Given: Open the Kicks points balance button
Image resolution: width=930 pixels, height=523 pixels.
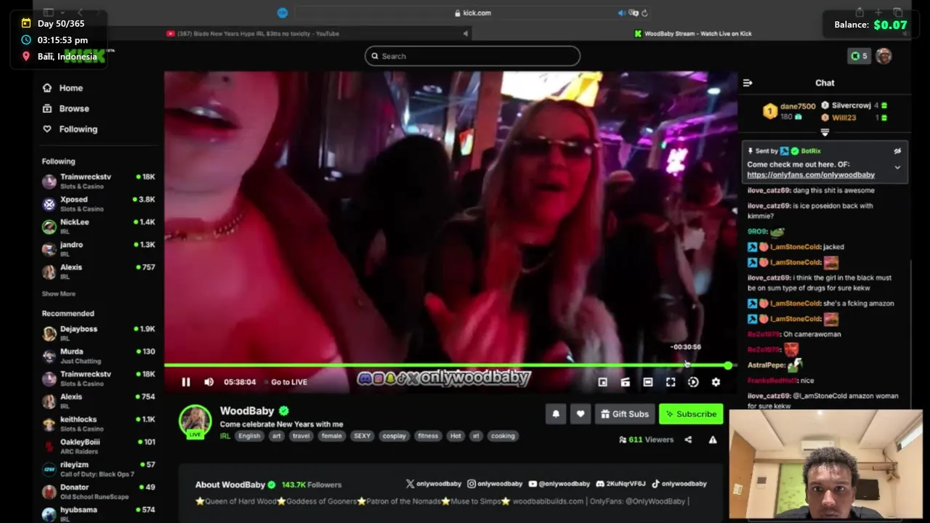Looking at the screenshot, I should point(859,56).
